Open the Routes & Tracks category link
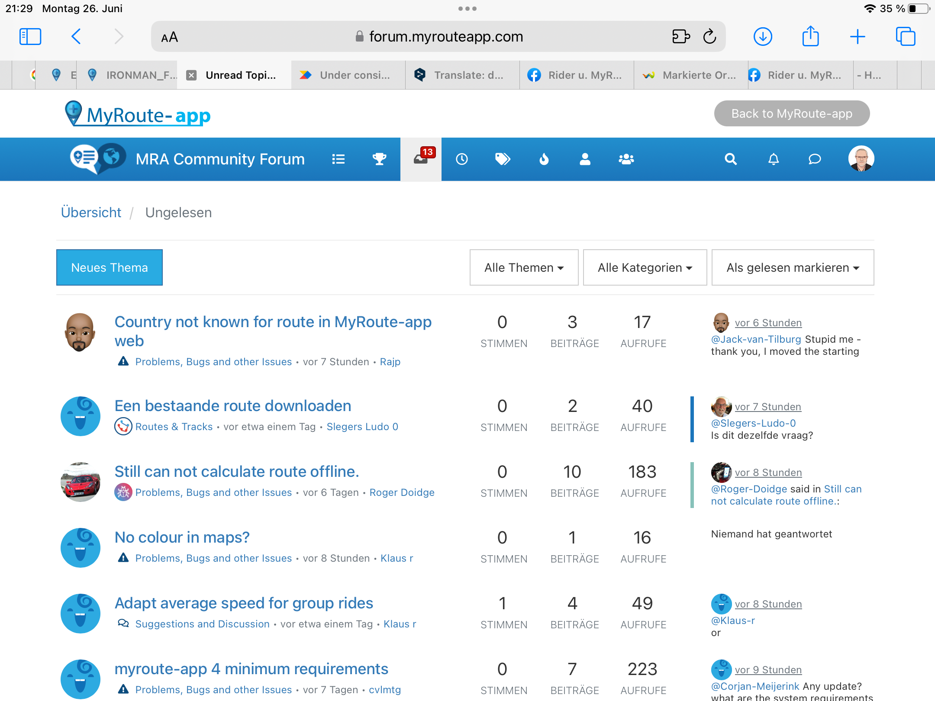The height and width of the screenshot is (701, 935). [x=174, y=427]
